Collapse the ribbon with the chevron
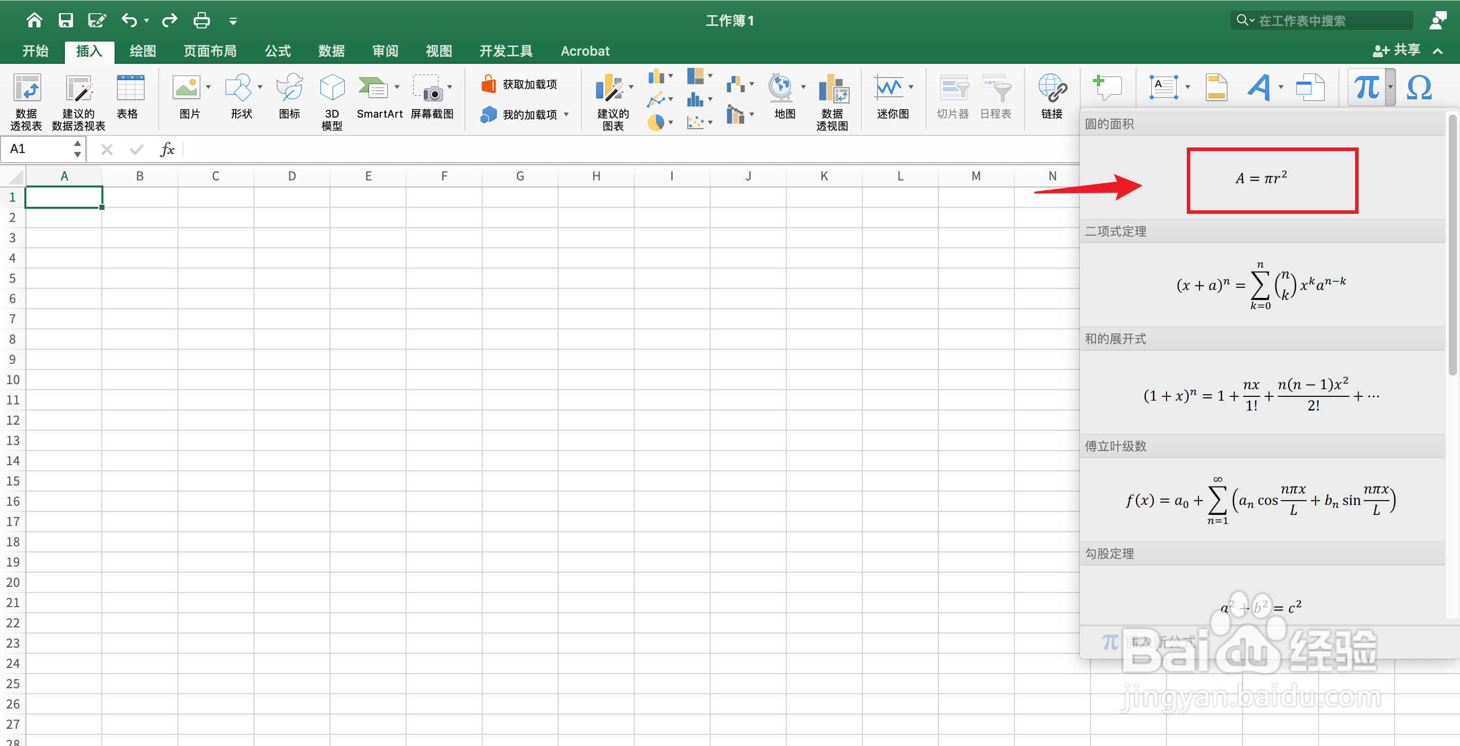Image resolution: width=1460 pixels, height=746 pixels. click(x=1438, y=51)
